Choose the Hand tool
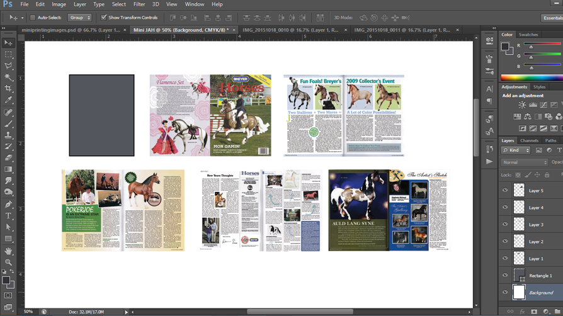This screenshot has height=316, width=563. pyautogui.click(x=8, y=251)
